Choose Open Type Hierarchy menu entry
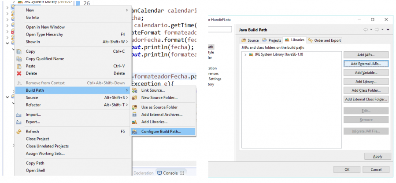Screen dimensions: 396x183 pos(44,34)
